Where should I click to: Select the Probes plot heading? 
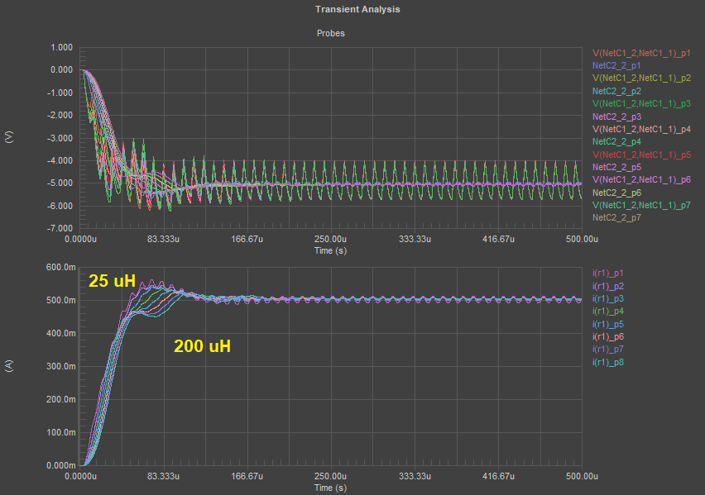pyautogui.click(x=331, y=34)
